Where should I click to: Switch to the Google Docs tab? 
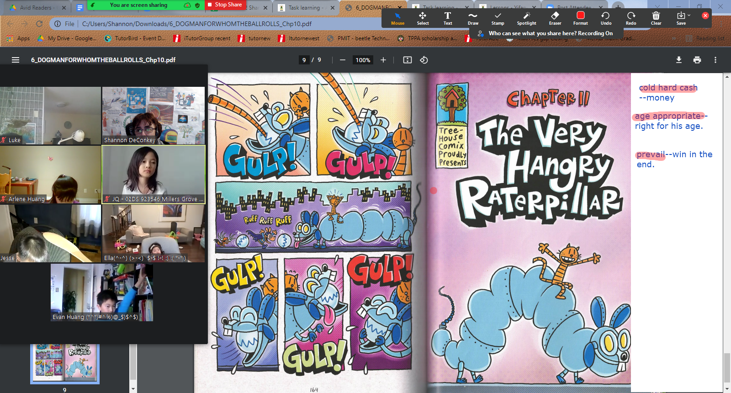point(79,8)
